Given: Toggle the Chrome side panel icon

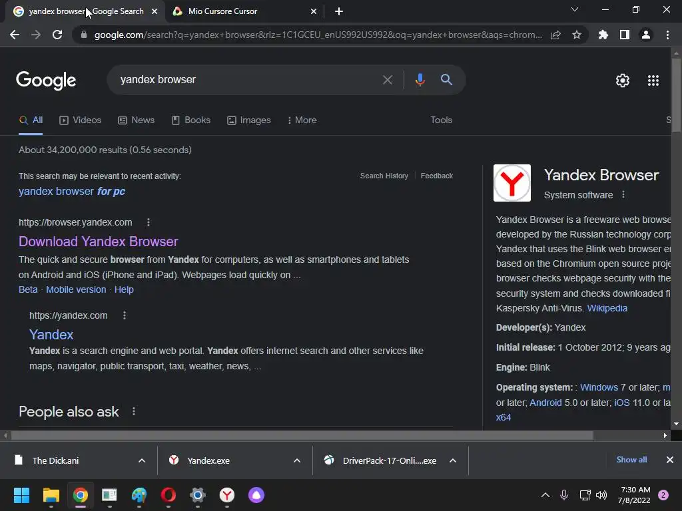Looking at the screenshot, I should (x=625, y=35).
